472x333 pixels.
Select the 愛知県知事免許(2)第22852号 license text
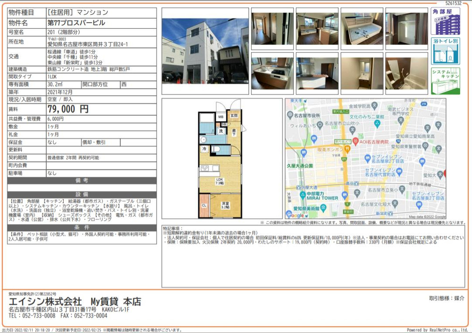pyautogui.click(x=32, y=294)
